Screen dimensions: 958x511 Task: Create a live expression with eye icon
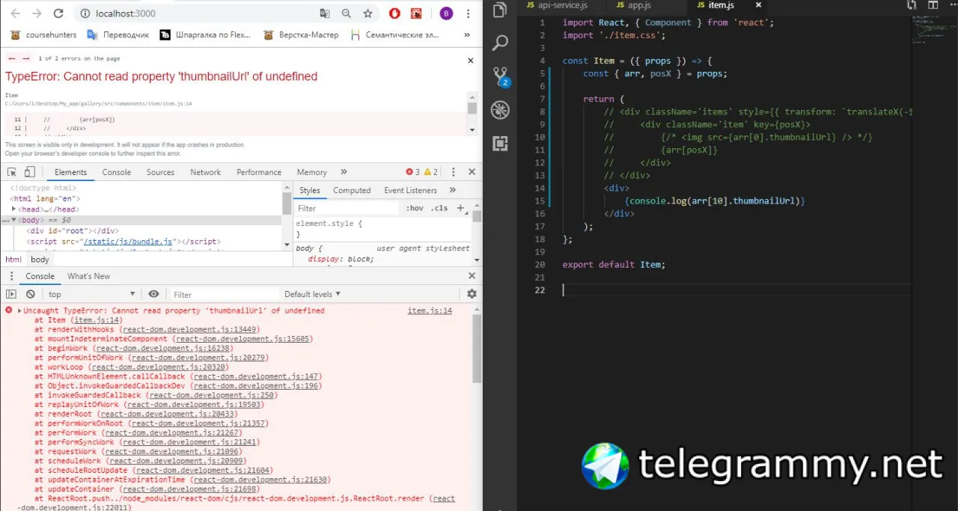(x=153, y=294)
